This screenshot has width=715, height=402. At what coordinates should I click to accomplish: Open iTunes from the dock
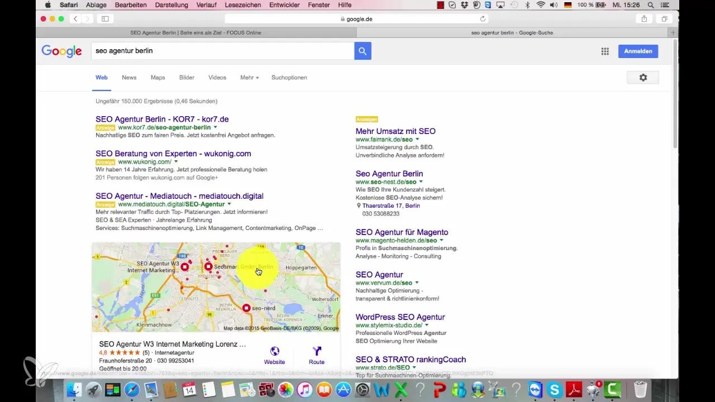[x=304, y=389]
